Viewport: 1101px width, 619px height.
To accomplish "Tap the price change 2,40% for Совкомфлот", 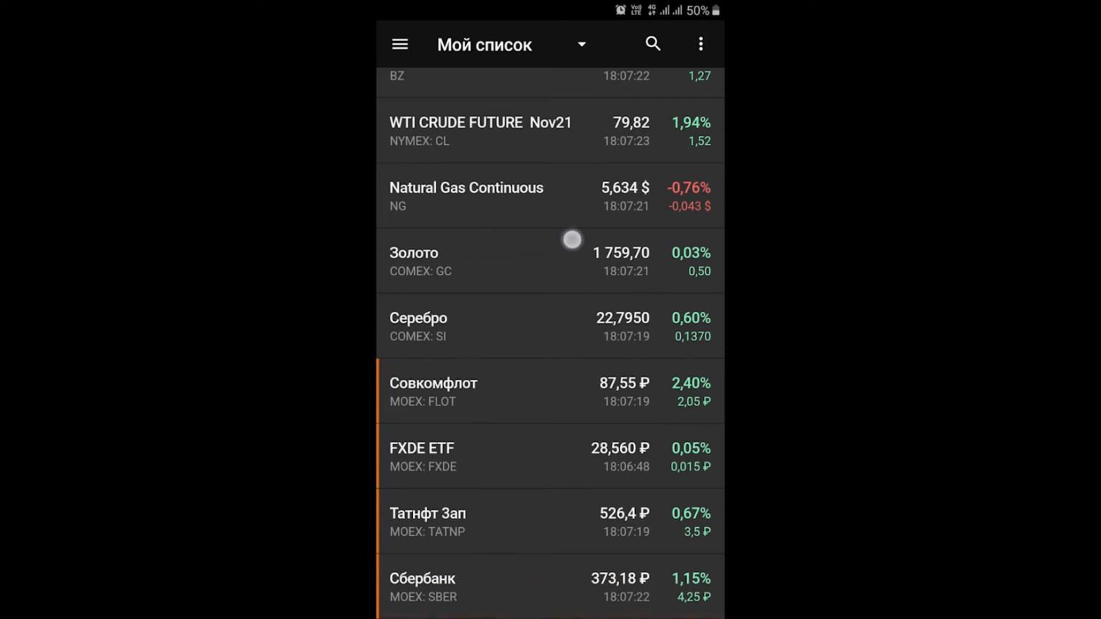I will pyautogui.click(x=690, y=383).
